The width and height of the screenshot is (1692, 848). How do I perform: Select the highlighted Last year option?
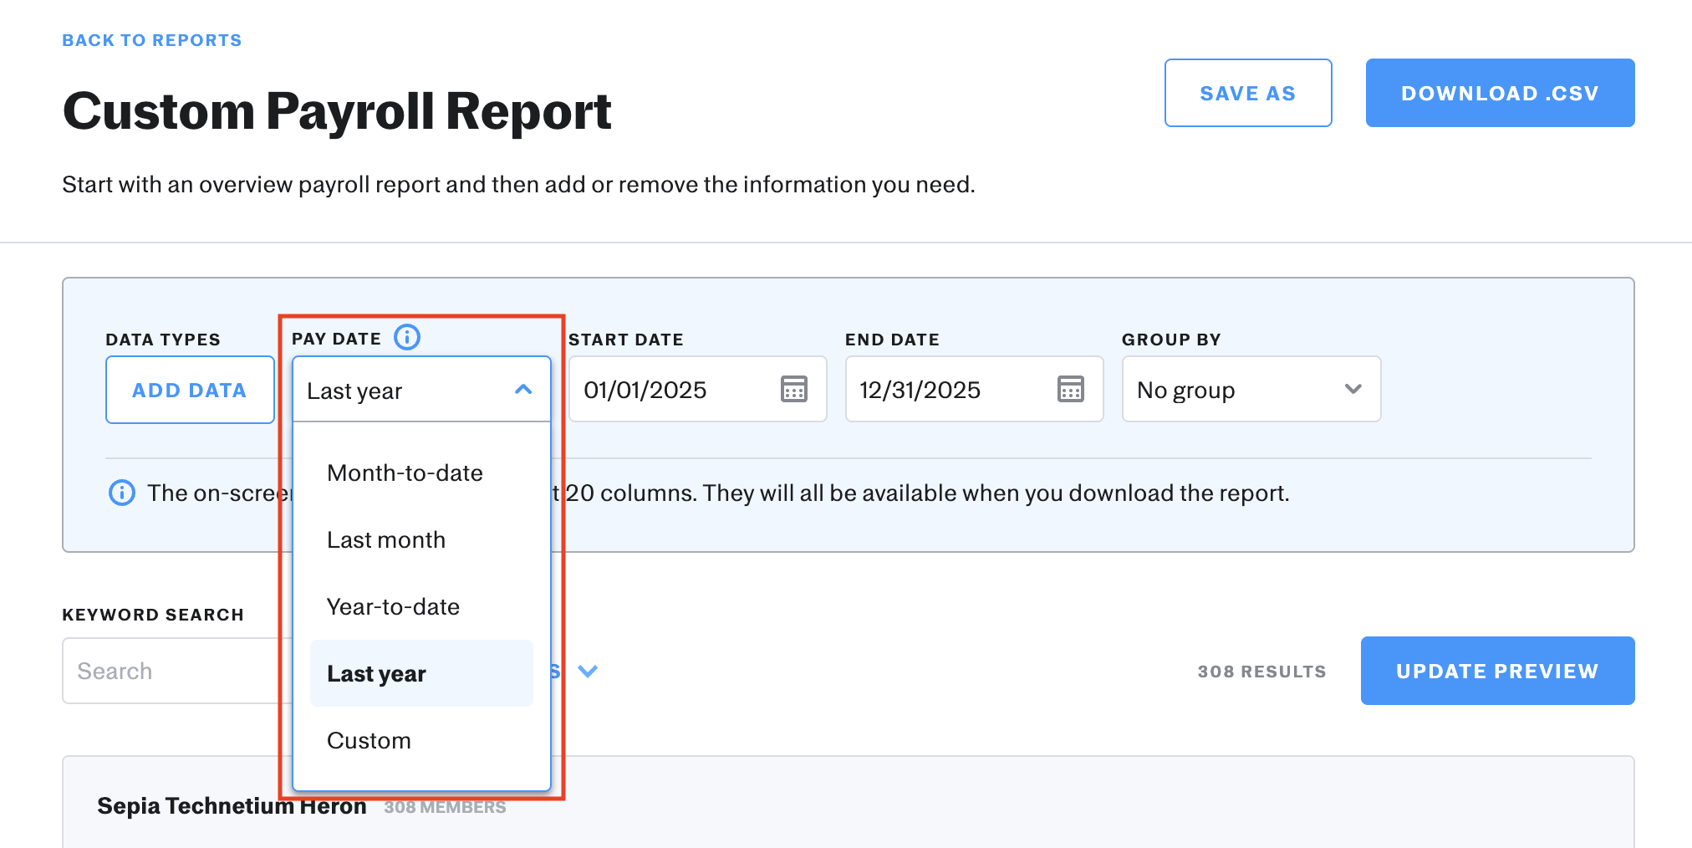click(377, 674)
